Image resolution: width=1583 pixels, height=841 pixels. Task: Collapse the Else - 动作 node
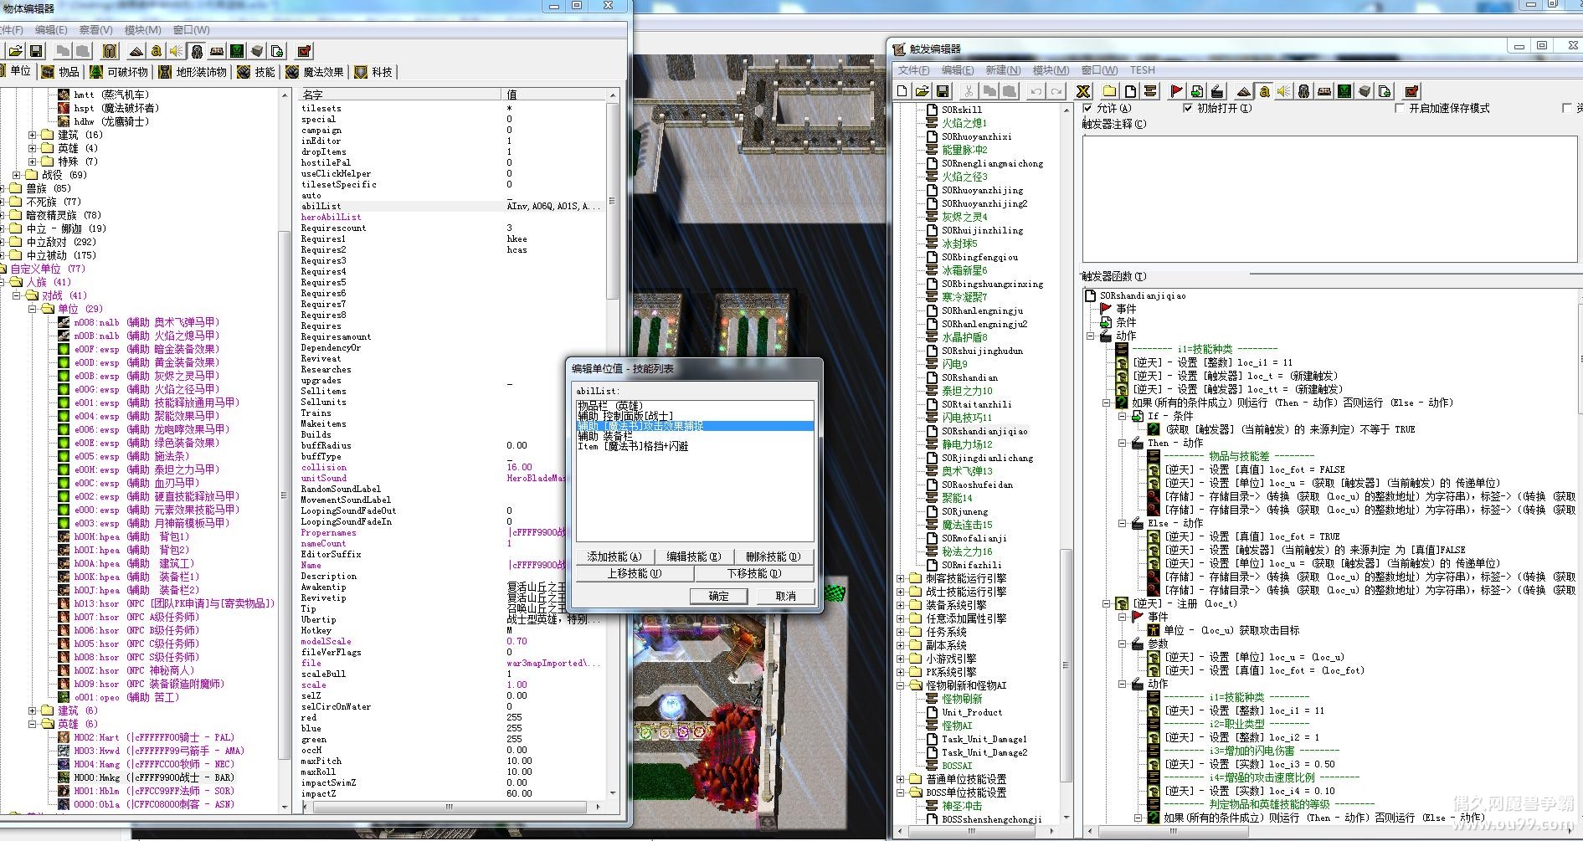[1123, 523]
